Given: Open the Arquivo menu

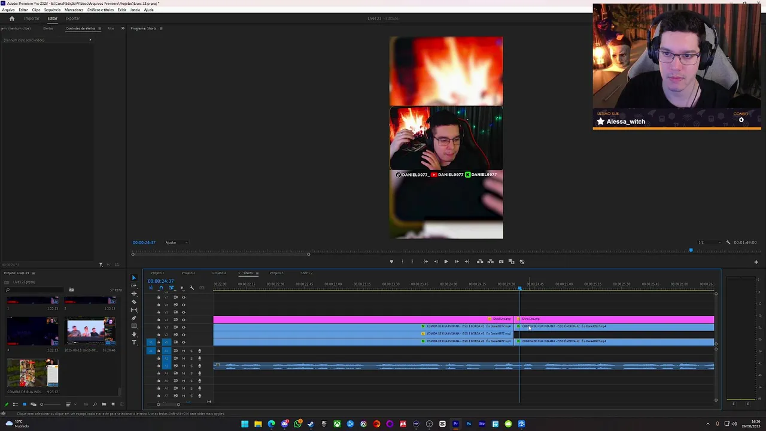Looking at the screenshot, I should pos(8,10).
